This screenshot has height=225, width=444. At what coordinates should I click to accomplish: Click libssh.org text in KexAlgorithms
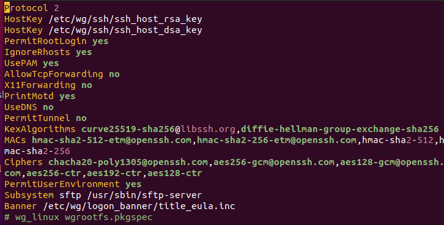208,129
